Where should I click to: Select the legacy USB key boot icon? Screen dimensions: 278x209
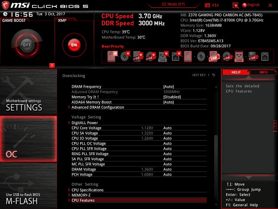pyautogui.click(x=239, y=57)
